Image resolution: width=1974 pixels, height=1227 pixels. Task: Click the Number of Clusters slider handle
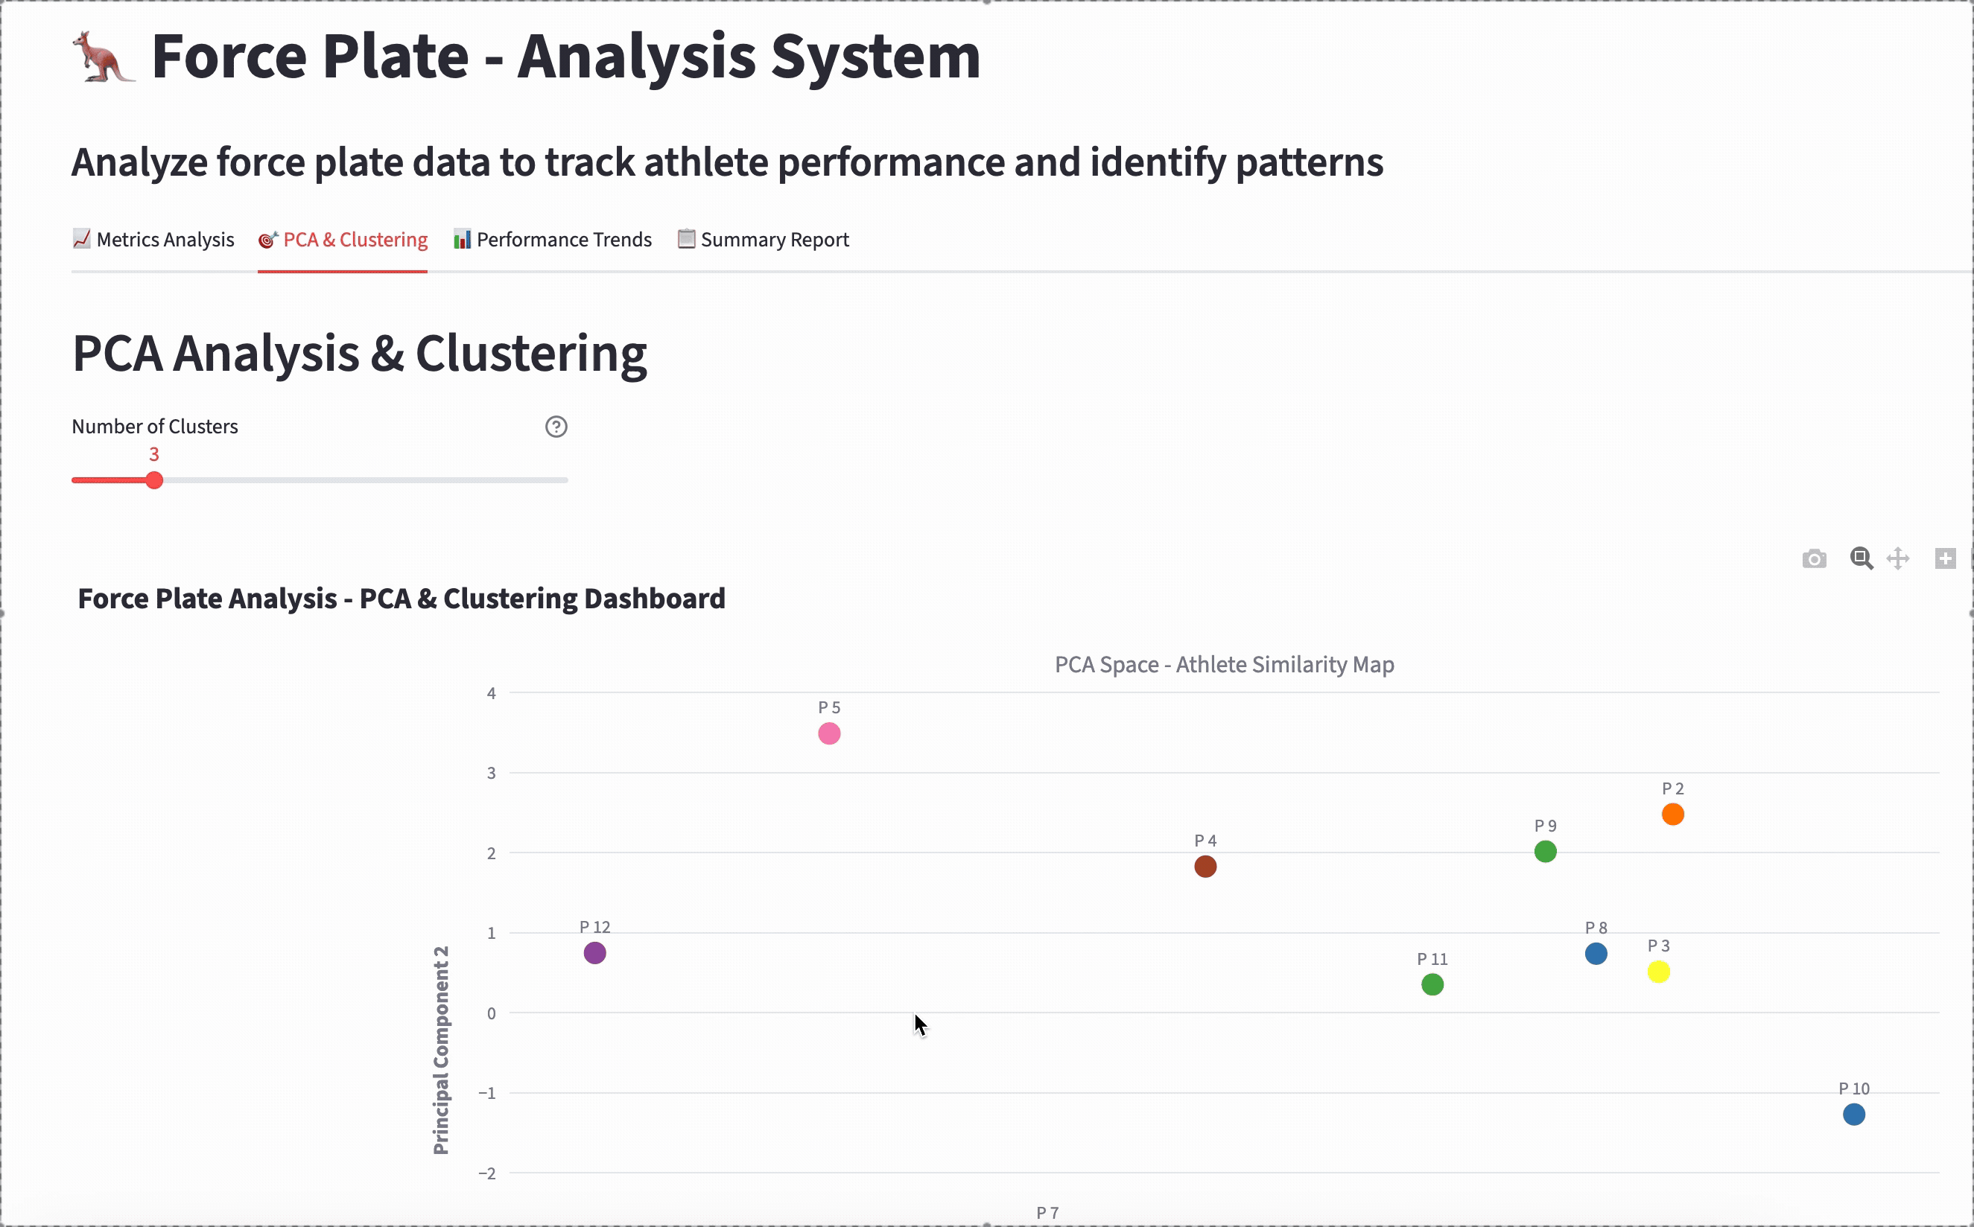click(154, 480)
